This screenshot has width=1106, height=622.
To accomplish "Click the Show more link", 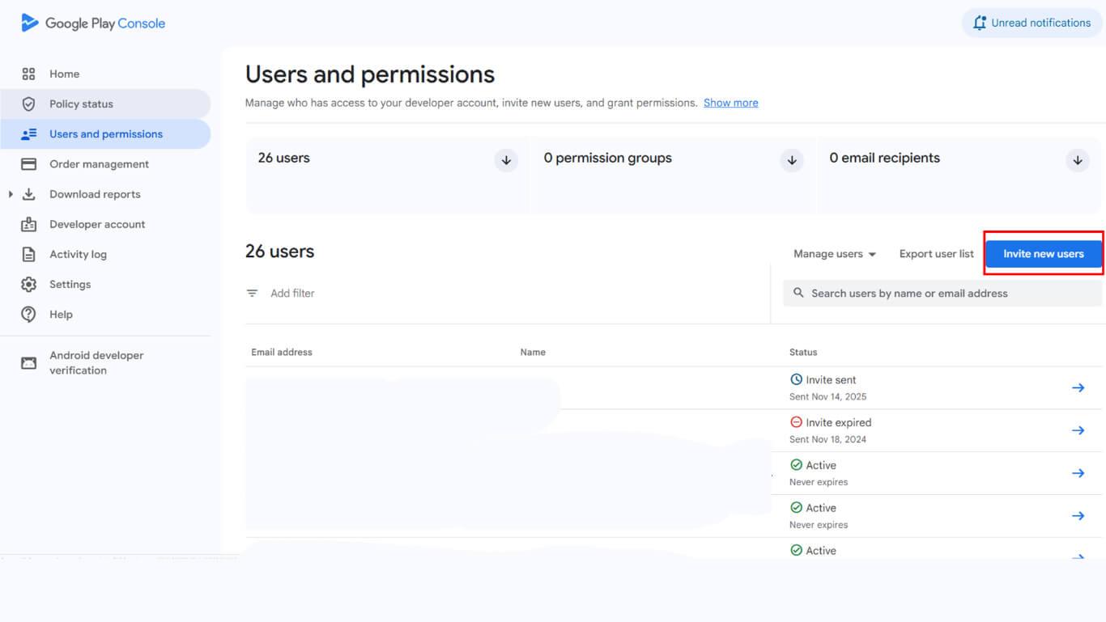I will click(730, 103).
